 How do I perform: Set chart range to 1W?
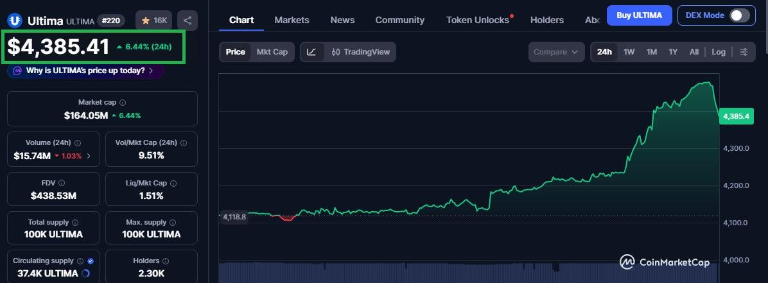(629, 52)
